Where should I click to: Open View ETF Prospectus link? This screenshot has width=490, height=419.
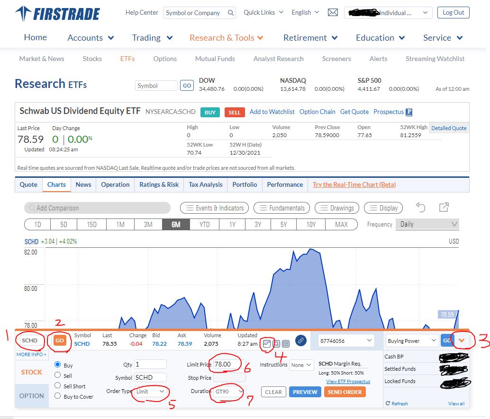[348, 381]
